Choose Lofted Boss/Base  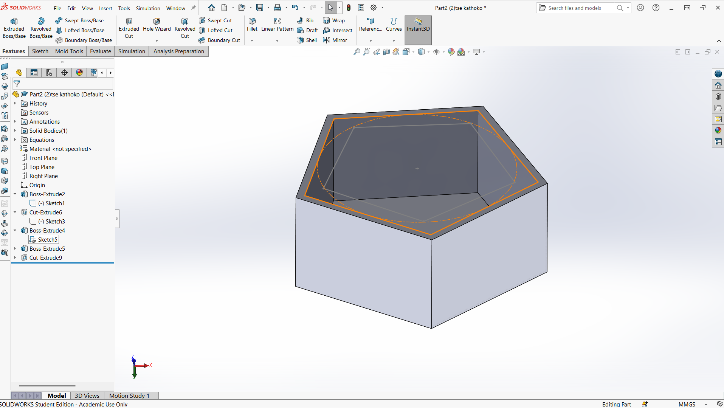pyautogui.click(x=80, y=30)
